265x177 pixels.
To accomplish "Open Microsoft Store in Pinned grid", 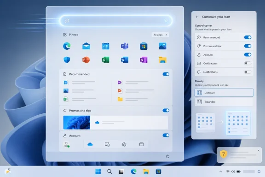I will tap(144, 46).
